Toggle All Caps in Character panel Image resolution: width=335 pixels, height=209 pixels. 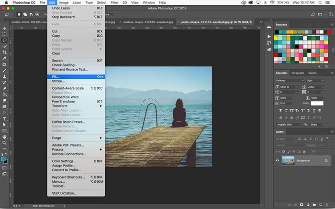coord(291,110)
